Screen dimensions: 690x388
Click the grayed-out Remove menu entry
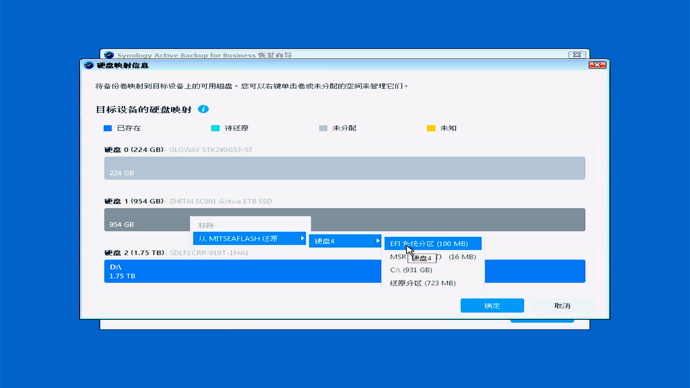[206, 225]
